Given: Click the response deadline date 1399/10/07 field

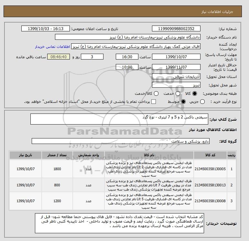Looking at the screenshot, I should [x=176, y=57].
